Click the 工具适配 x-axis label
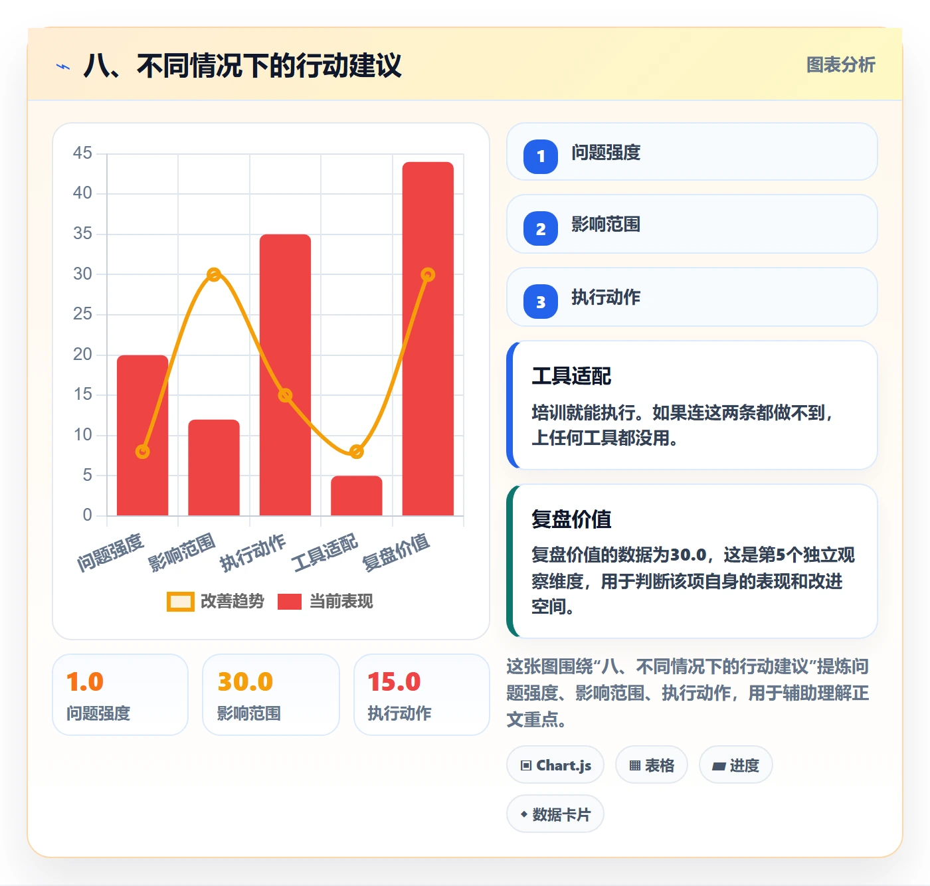Image resolution: width=930 pixels, height=886 pixels. coord(324,553)
